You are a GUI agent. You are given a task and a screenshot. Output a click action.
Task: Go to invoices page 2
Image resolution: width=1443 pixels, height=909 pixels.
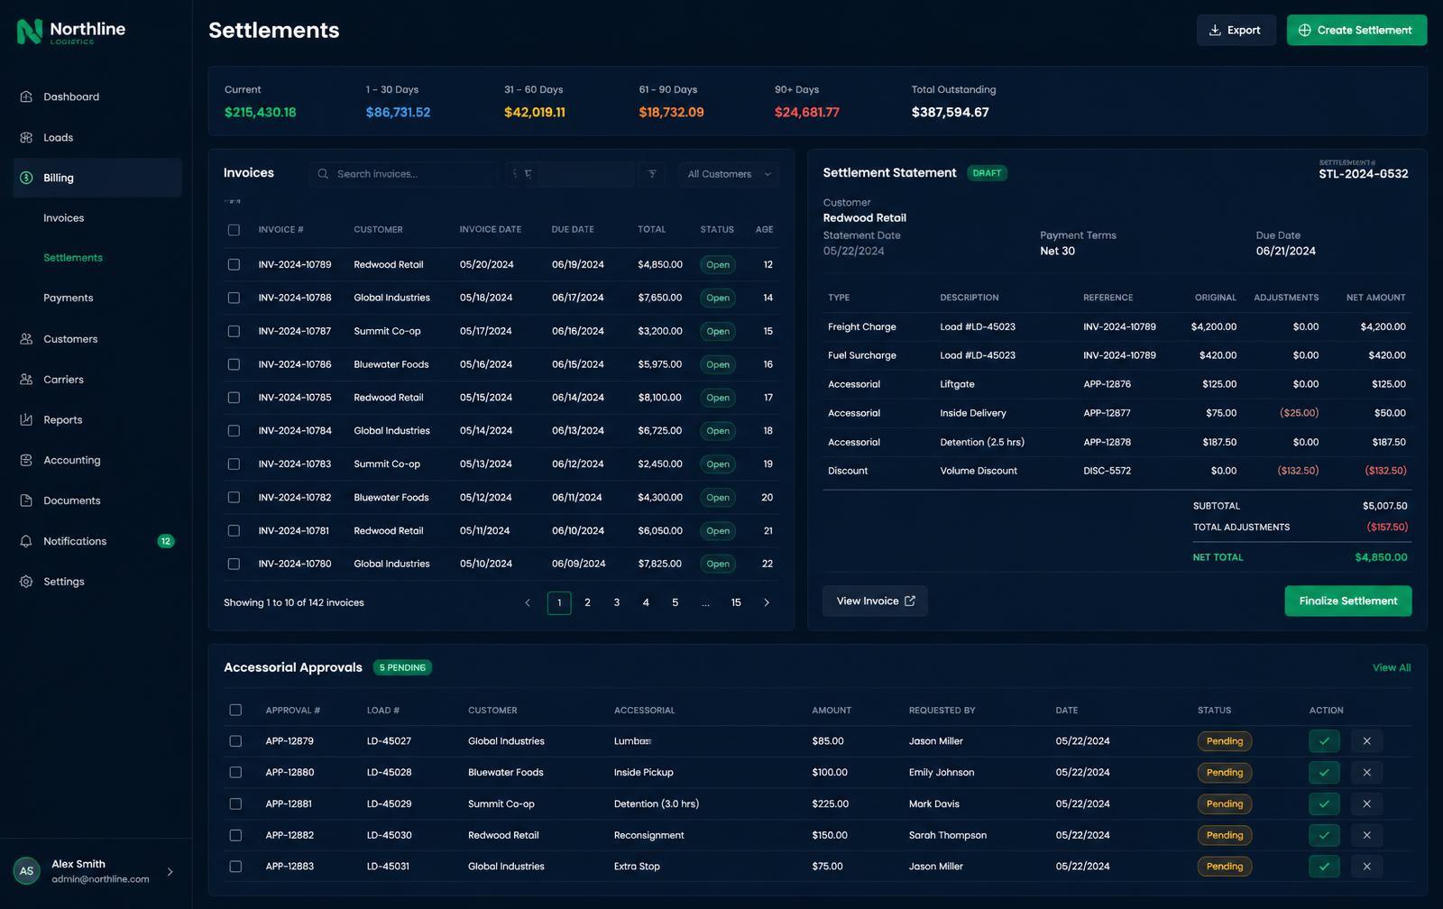[x=588, y=602]
